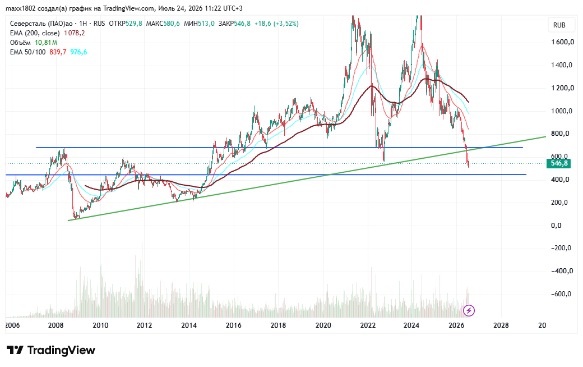Click the 0,0 price axis label
Viewport: 583px width, 367px height.
tap(556, 226)
